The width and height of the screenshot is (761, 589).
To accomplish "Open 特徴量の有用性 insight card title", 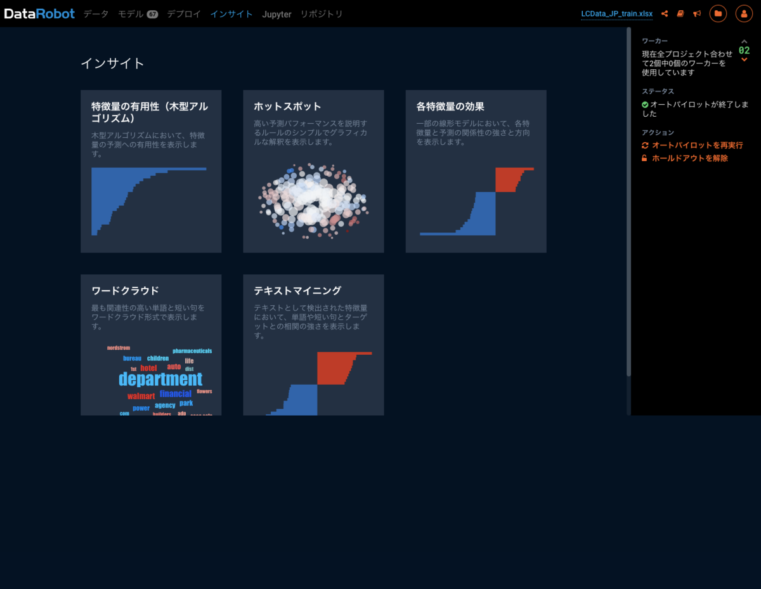I will [150, 112].
